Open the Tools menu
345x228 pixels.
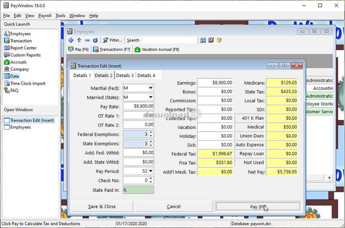pyautogui.click(x=60, y=15)
